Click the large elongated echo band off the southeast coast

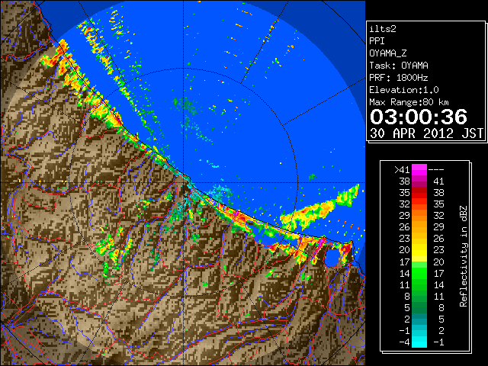point(319,208)
